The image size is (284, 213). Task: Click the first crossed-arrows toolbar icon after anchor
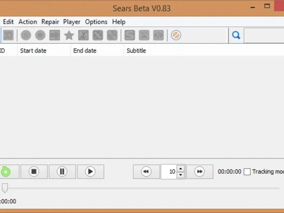click(x=98, y=35)
